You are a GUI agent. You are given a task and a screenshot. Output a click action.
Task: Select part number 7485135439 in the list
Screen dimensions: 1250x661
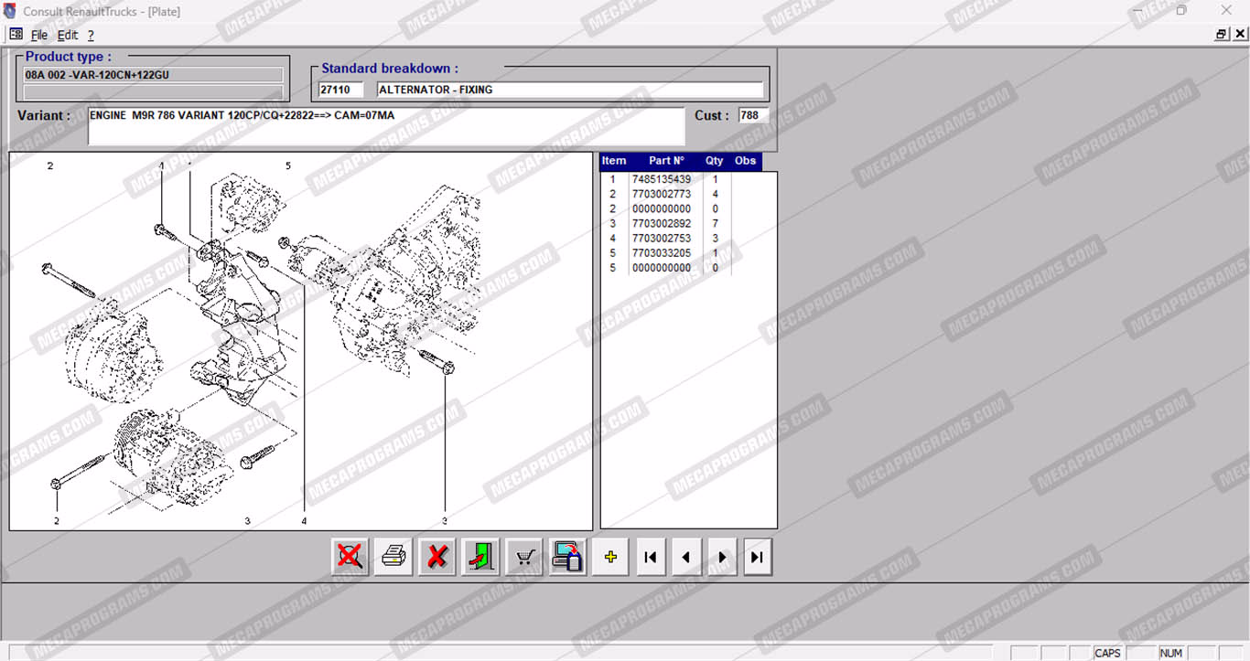point(662,179)
